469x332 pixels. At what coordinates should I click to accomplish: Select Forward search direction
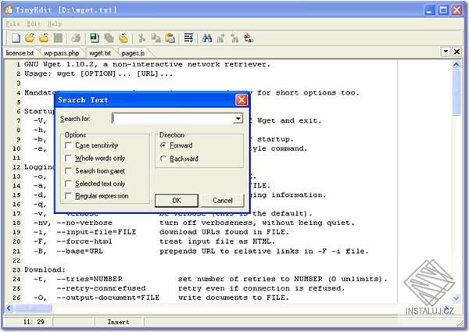tap(163, 145)
